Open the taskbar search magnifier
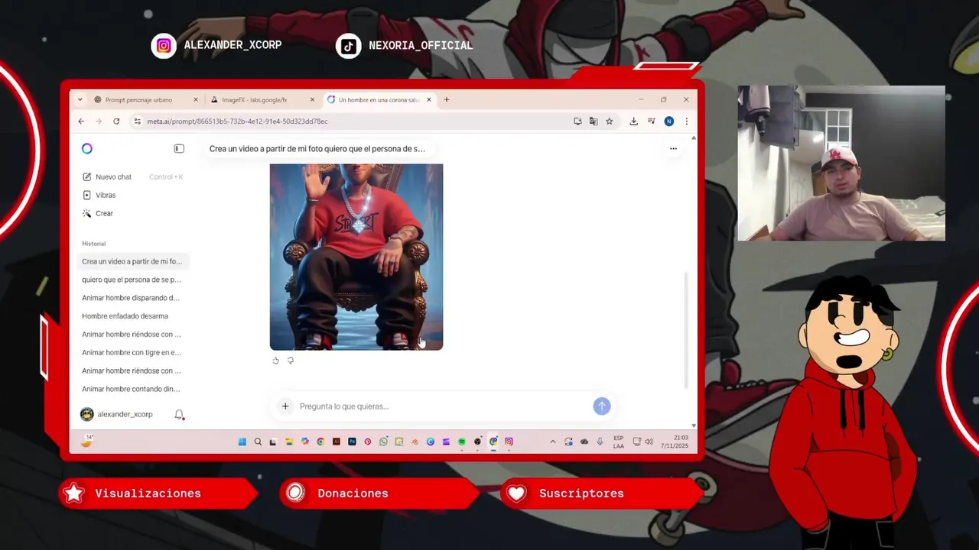 (258, 442)
